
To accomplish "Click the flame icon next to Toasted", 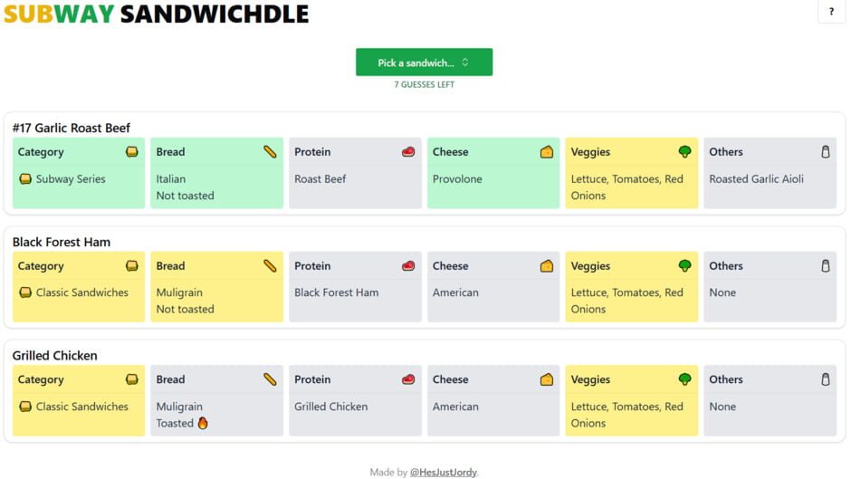I will (x=203, y=423).
